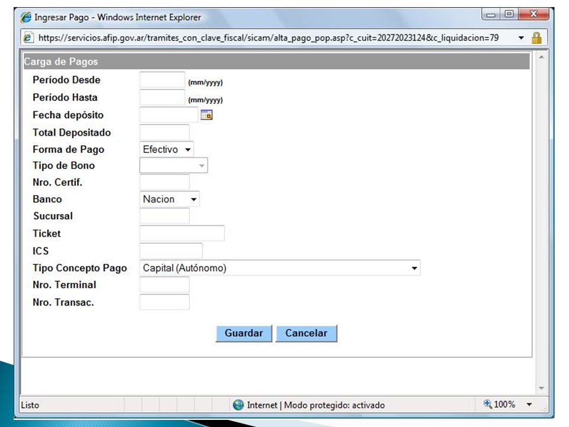Screen dimensions: 569x427
Task: Click the Nro. Transac. input field
Action: tap(164, 302)
